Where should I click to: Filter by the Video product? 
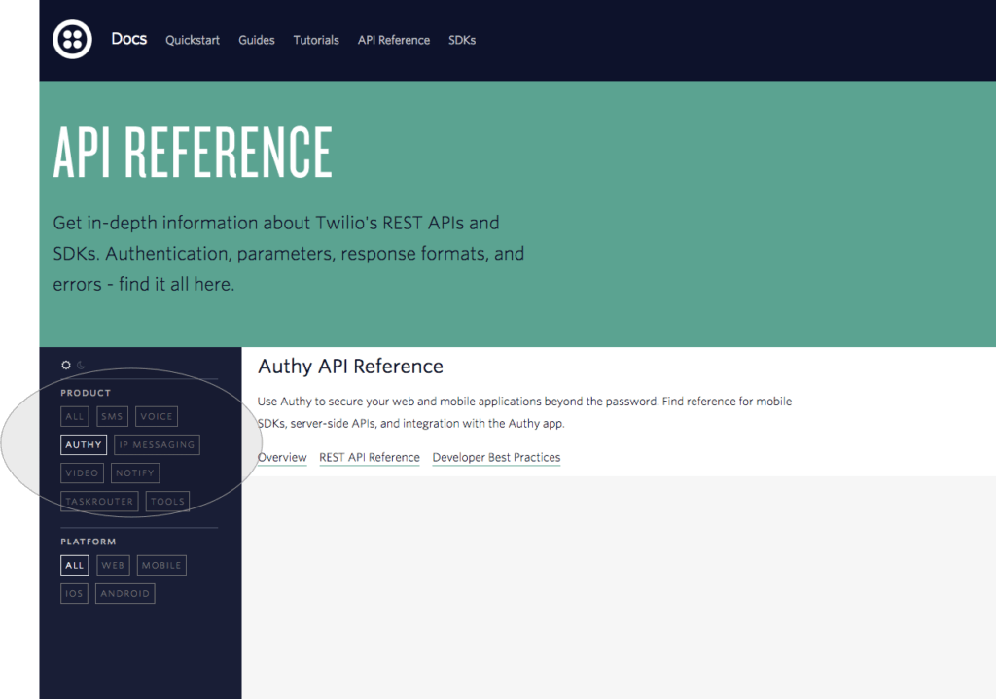click(x=82, y=473)
